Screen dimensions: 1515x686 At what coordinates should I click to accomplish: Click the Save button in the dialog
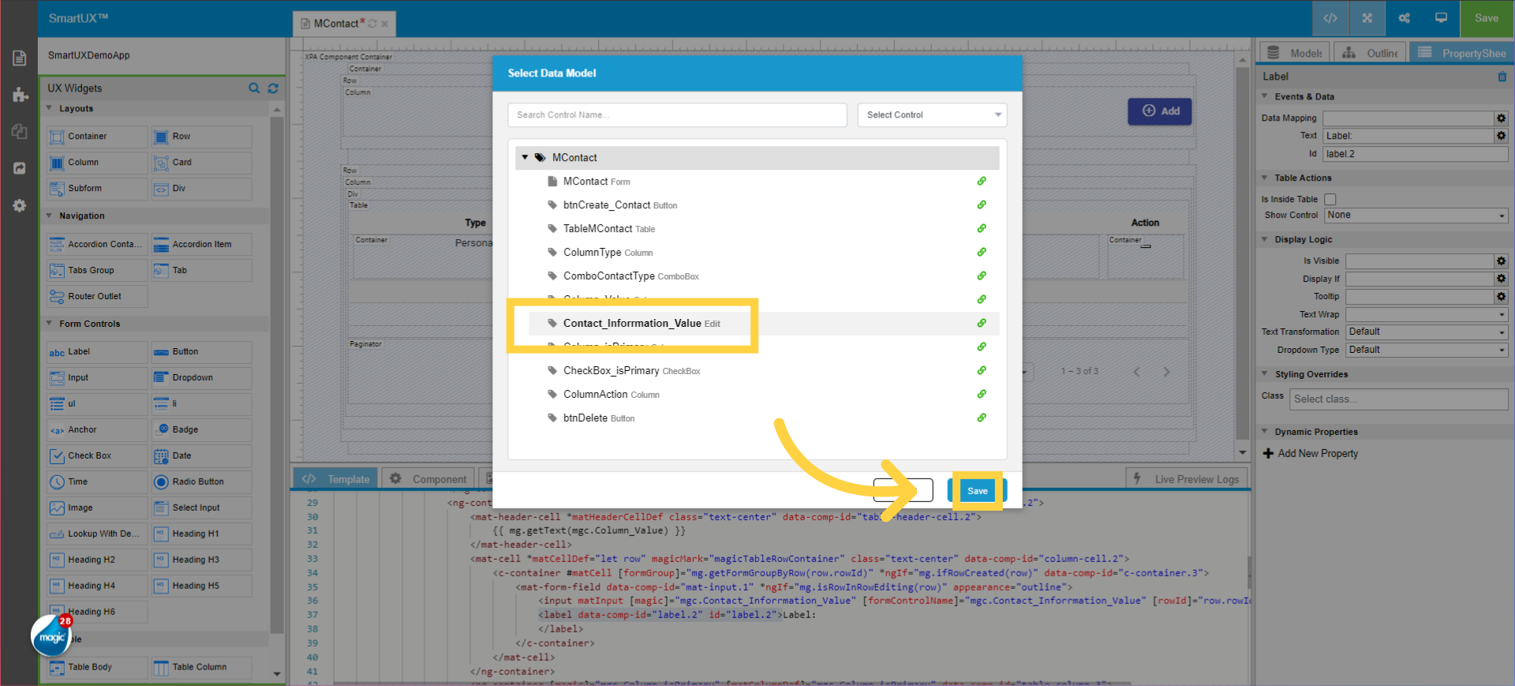click(977, 491)
